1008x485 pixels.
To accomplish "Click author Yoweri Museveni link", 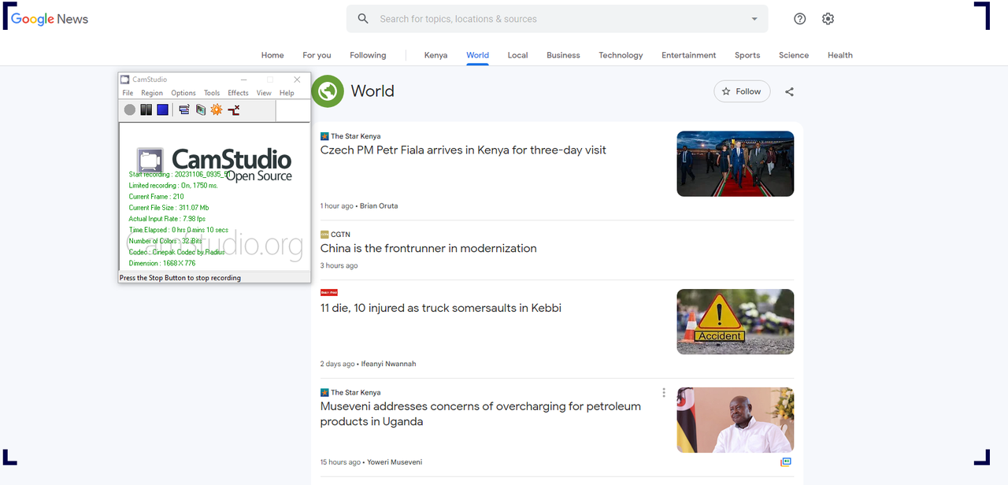I will 395,462.
